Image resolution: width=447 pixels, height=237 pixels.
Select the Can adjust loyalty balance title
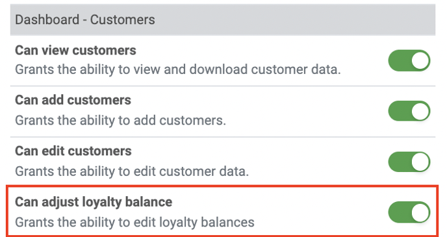click(x=94, y=202)
